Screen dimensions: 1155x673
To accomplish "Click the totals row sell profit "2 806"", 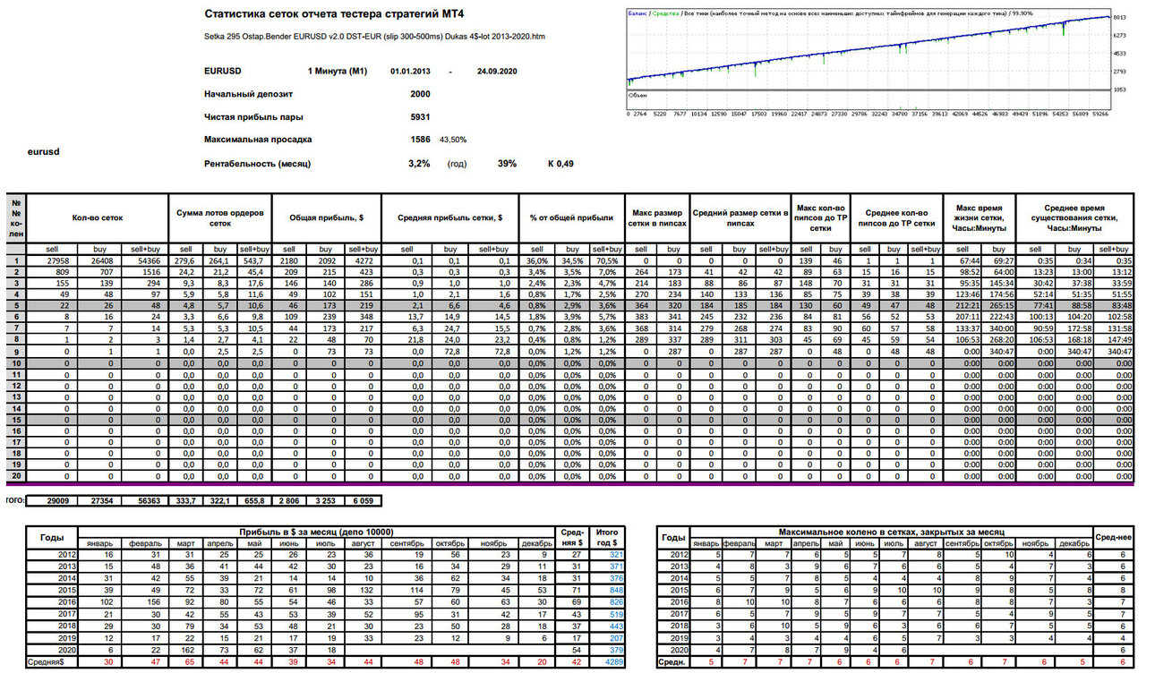I will point(291,502).
